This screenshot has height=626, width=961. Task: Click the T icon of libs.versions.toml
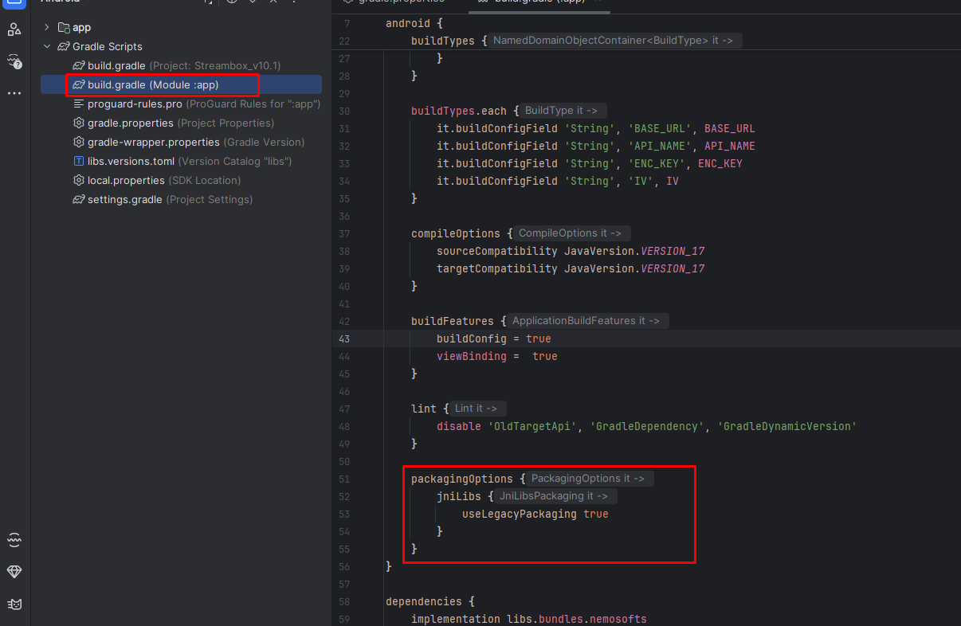coord(79,161)
